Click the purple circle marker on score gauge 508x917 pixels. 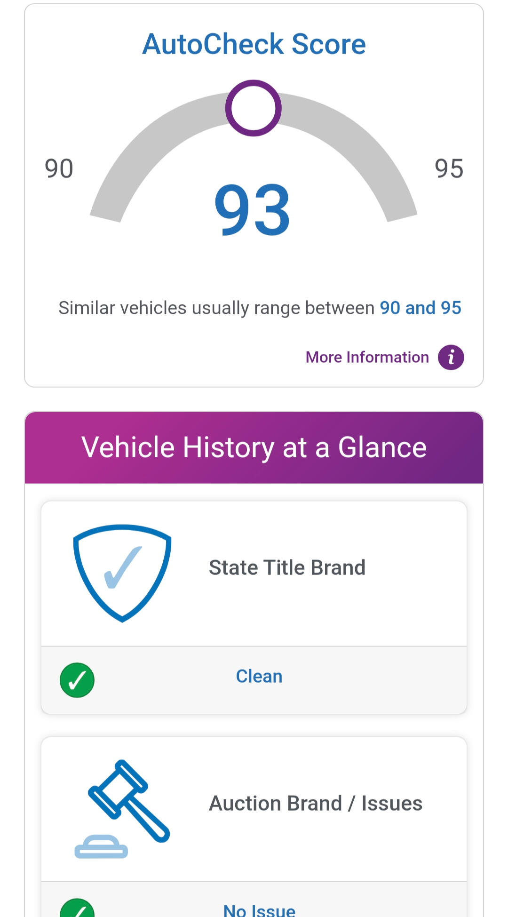click(x=253, y=108)
